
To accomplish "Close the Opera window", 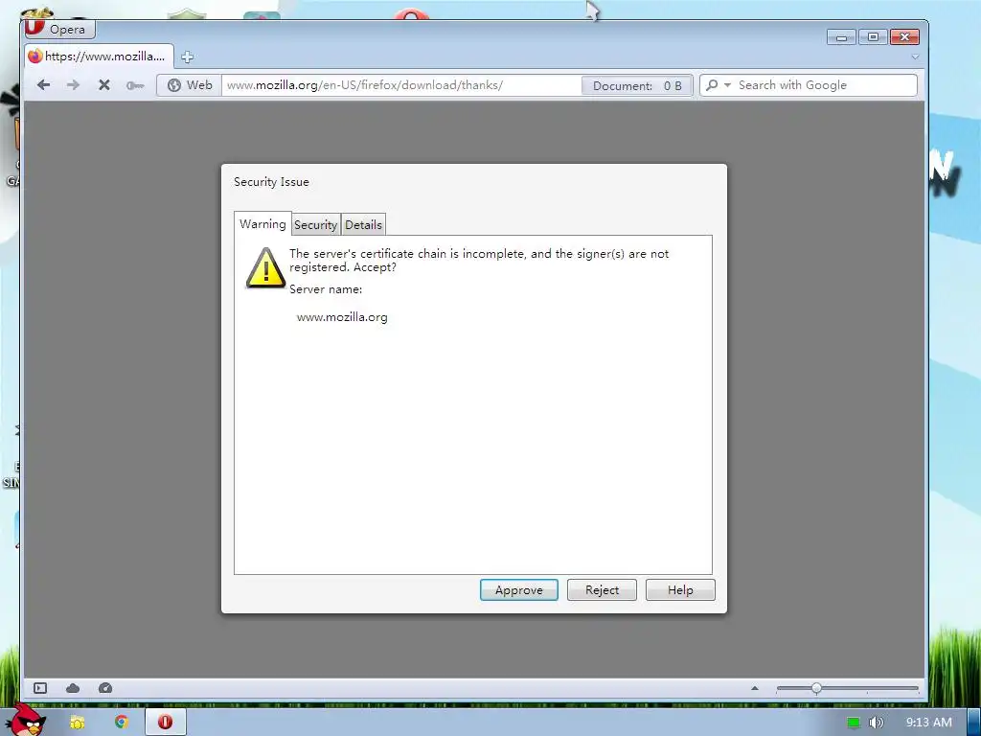I will tap(904, 37).
